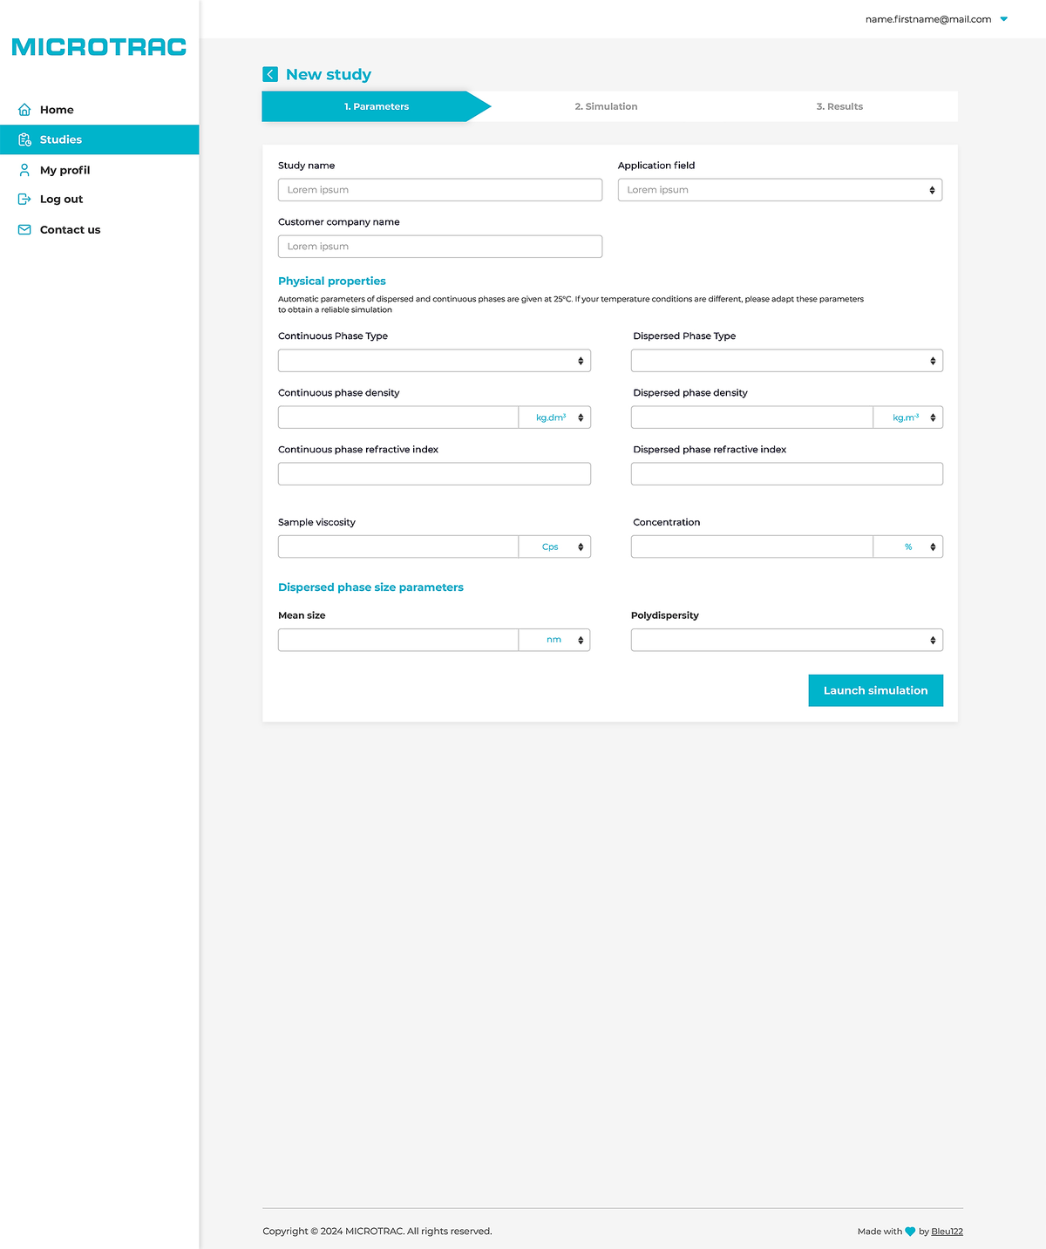This screenshot has height=1249, width=1046.
Task: Follow the Bleu122 footer link
Action: (947, 1232)
